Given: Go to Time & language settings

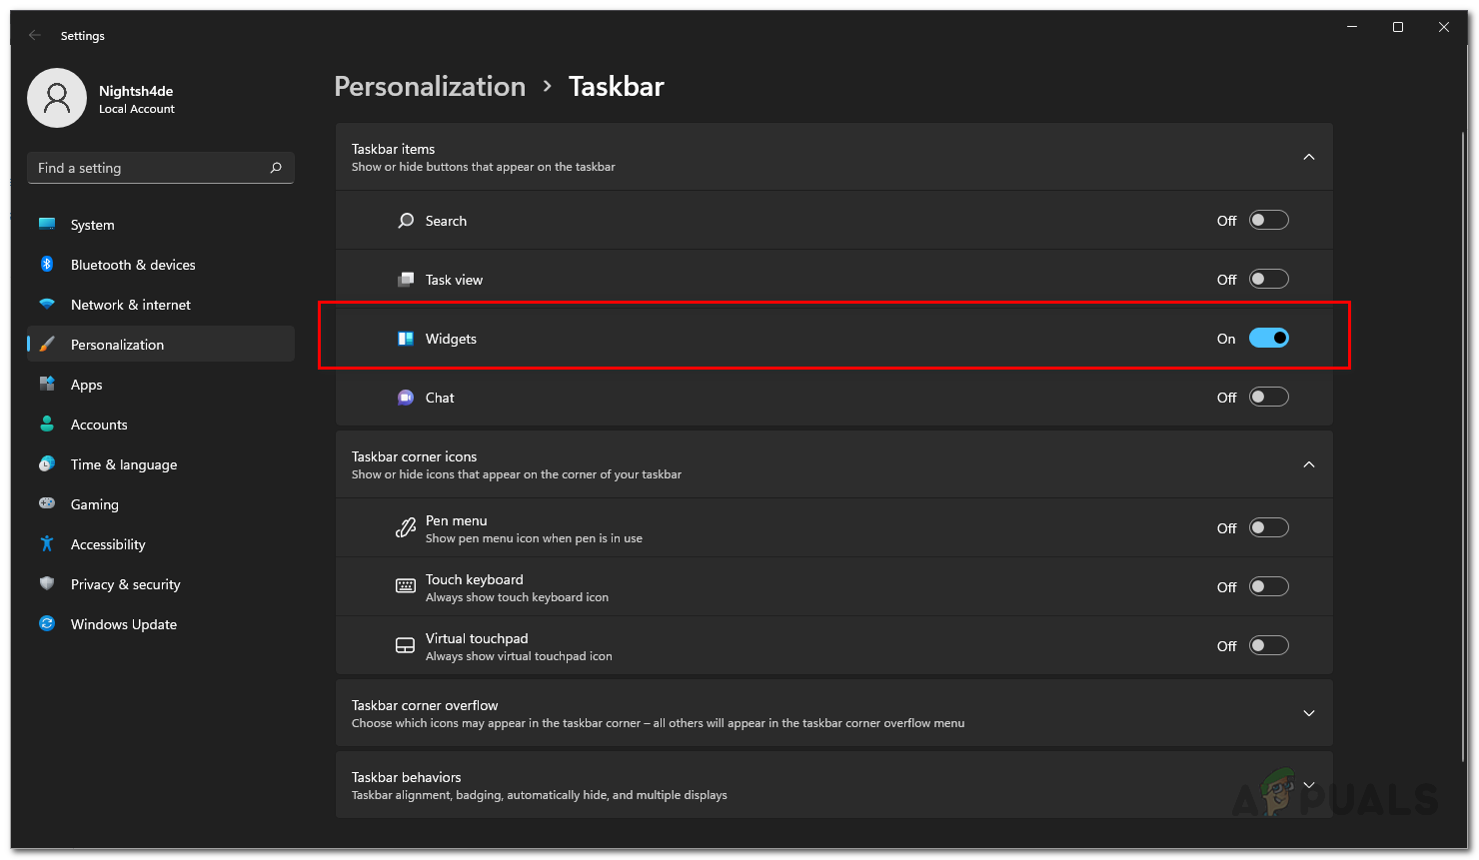Looking at the screenshot, I should click(x=124, y=464).
